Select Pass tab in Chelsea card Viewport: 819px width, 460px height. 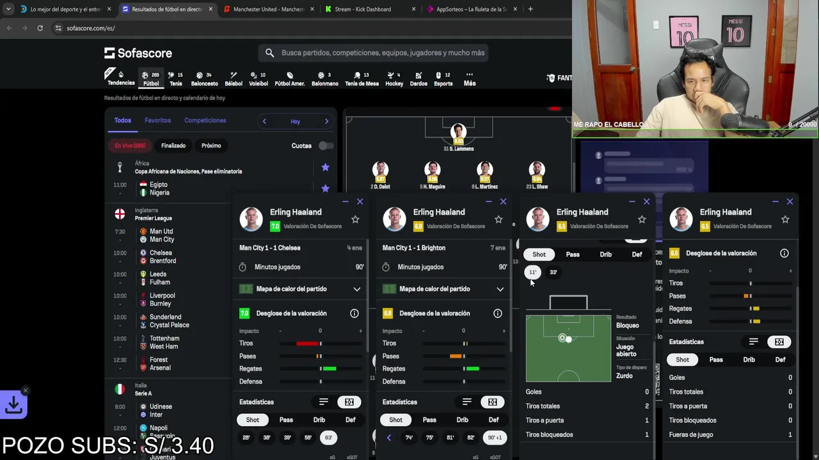(x=286, y=420)
